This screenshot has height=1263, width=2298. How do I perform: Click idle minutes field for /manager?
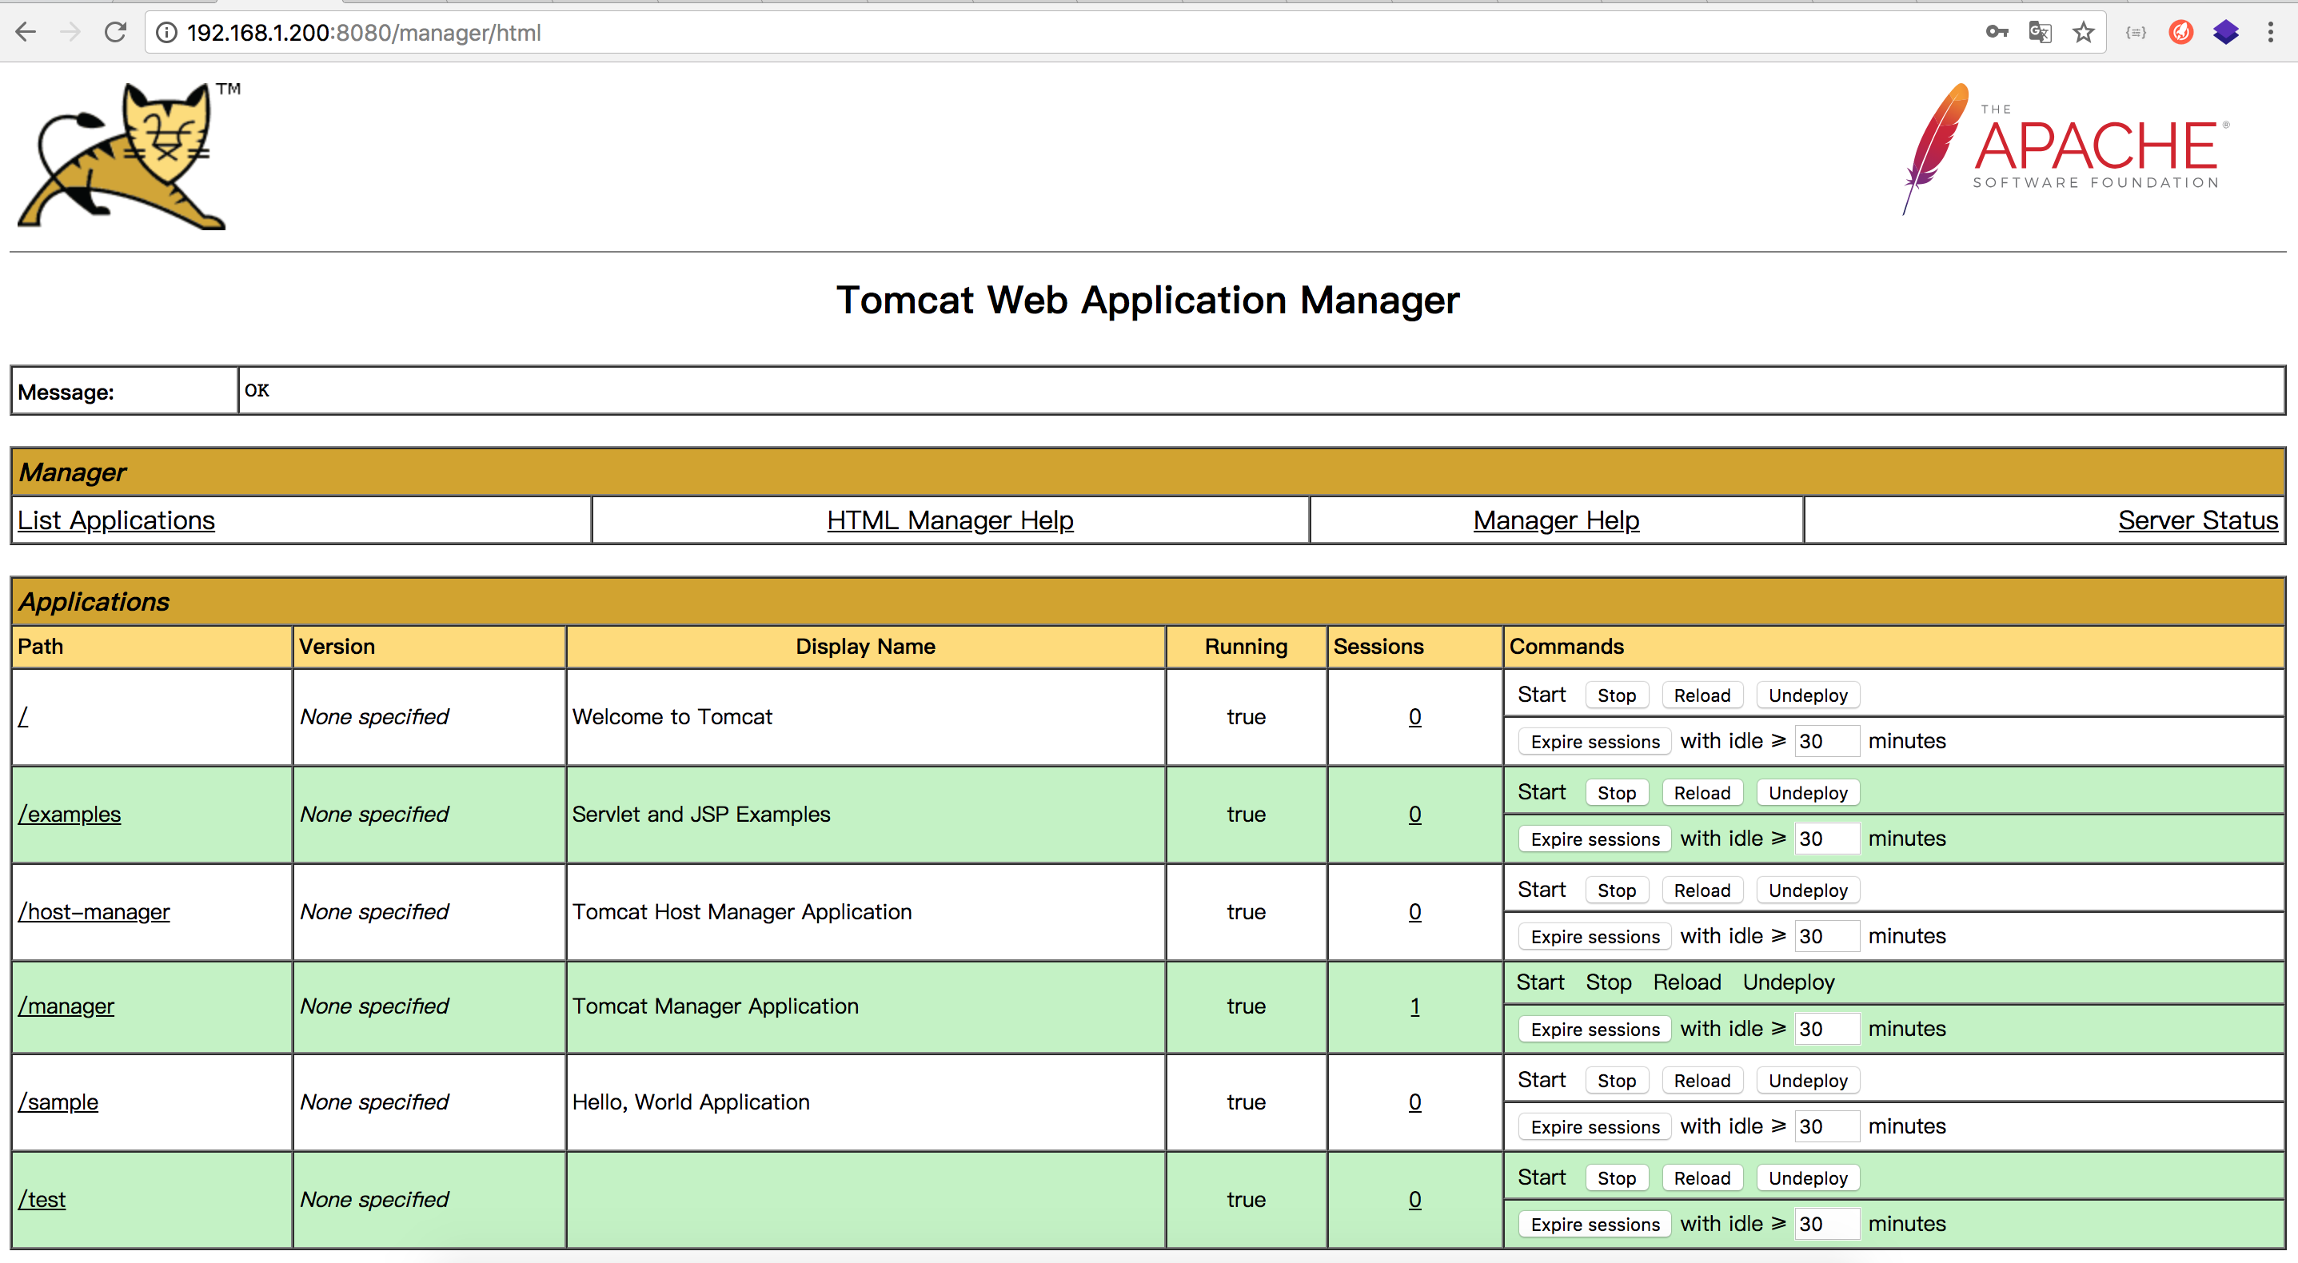click(x=1827, y=1029)
